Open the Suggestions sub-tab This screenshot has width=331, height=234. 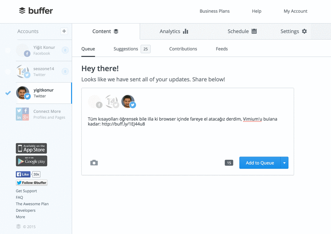(x=126, y=49)
